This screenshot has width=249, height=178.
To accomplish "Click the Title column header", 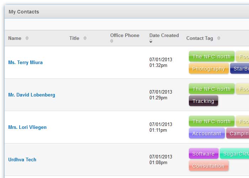I will click(74, 38).
